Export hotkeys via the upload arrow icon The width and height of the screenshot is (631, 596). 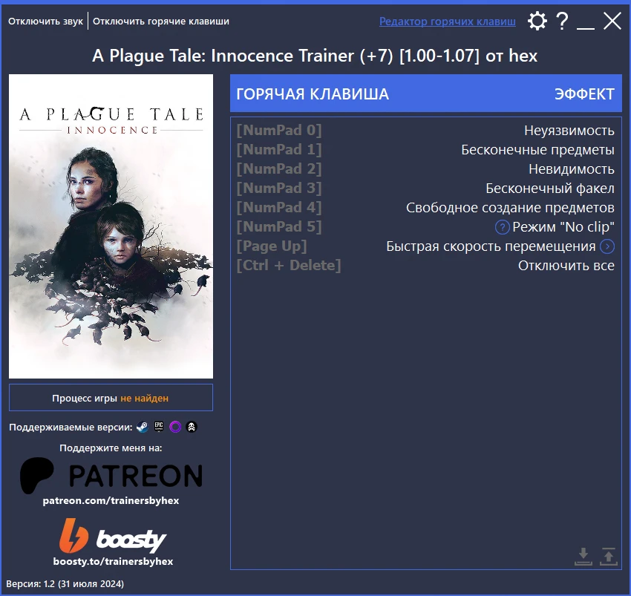click(609, 555)
